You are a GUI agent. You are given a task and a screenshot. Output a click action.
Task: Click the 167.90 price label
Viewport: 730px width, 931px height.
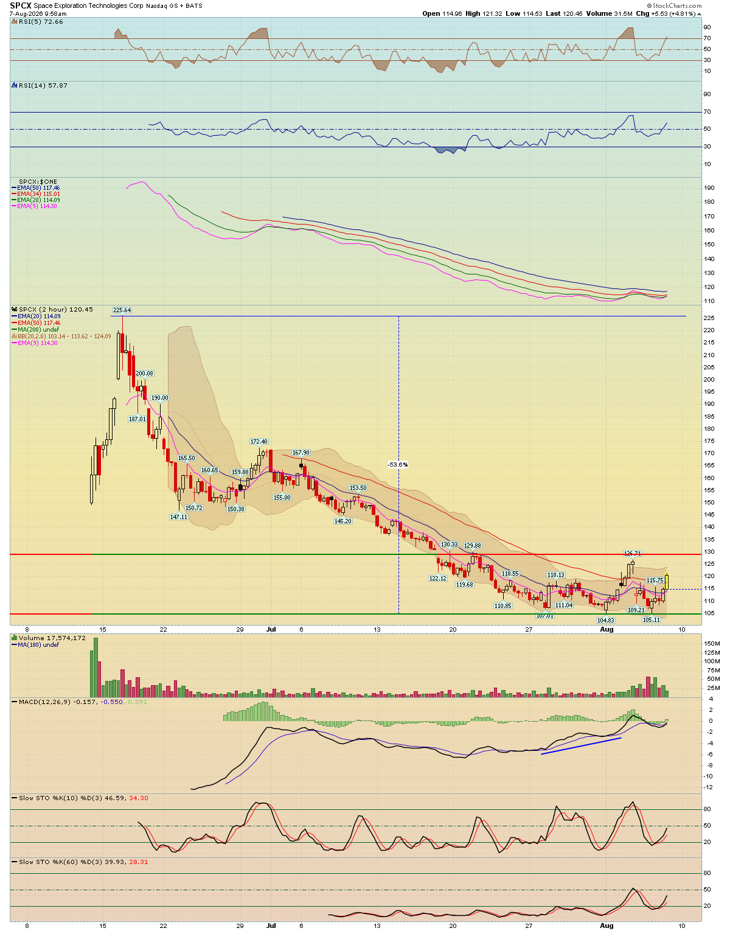pos(301,453)
